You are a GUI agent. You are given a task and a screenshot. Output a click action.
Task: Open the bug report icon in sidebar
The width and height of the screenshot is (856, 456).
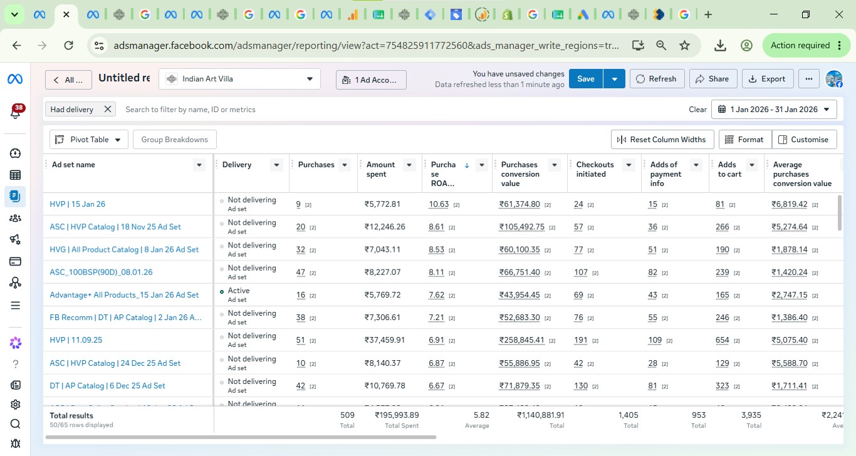pos(15,444)
